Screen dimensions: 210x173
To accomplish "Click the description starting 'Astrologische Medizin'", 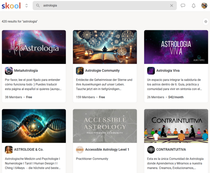I will pyautogui.click(x=33, y=163).
